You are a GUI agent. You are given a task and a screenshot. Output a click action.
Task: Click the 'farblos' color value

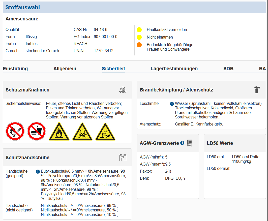(32, 44)
